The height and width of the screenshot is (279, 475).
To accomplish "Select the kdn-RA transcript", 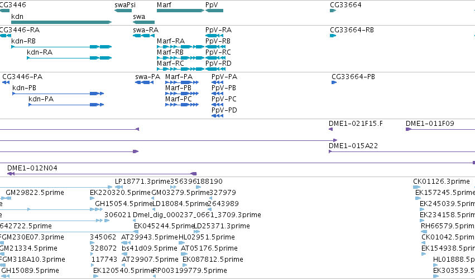I will click(x=69, y=58).
